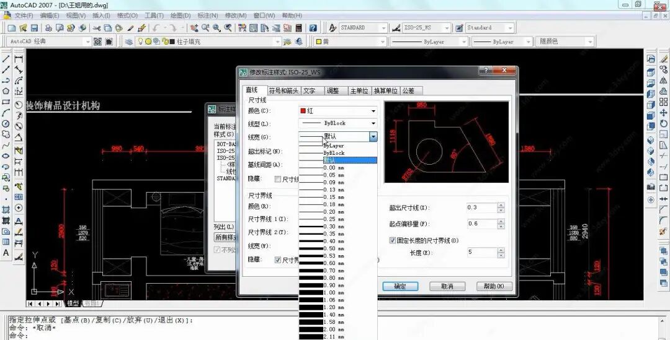
Task: Click the 帮助(H) button
Action: click(494, 286)
